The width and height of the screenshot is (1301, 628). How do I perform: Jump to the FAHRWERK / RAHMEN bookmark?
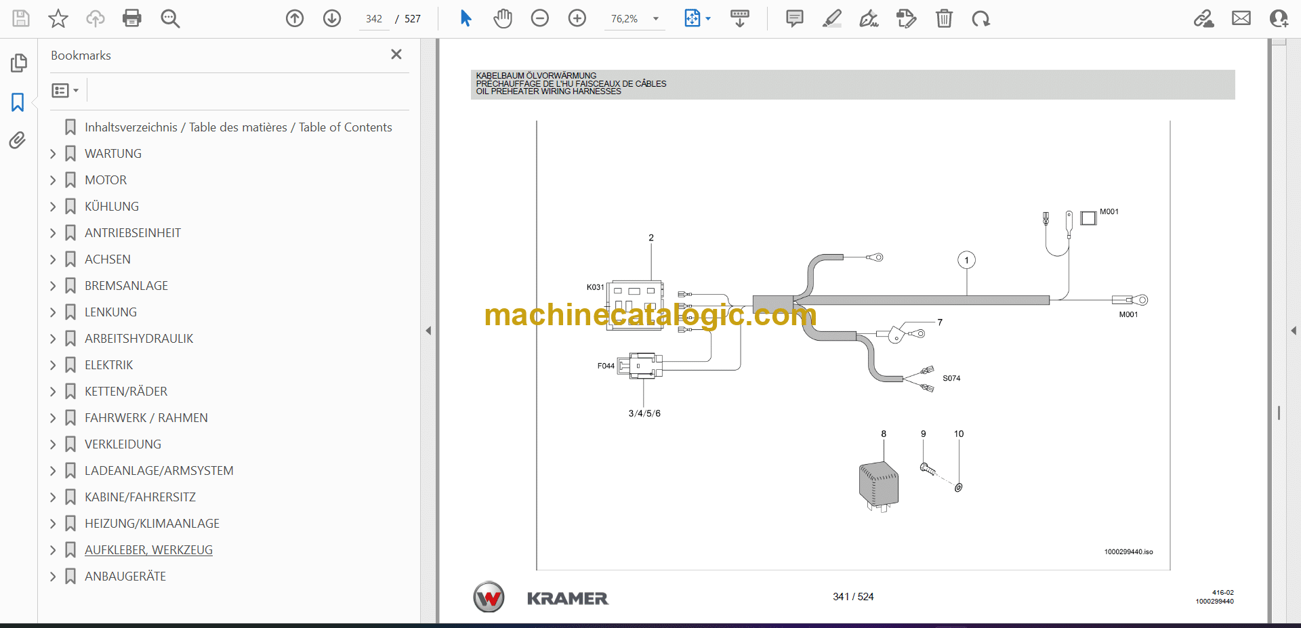pos(146,418)
